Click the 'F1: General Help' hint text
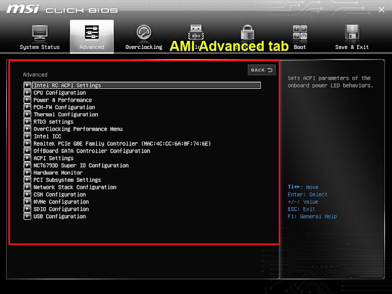Screen dimensions: 392x294 coord(312,216)
